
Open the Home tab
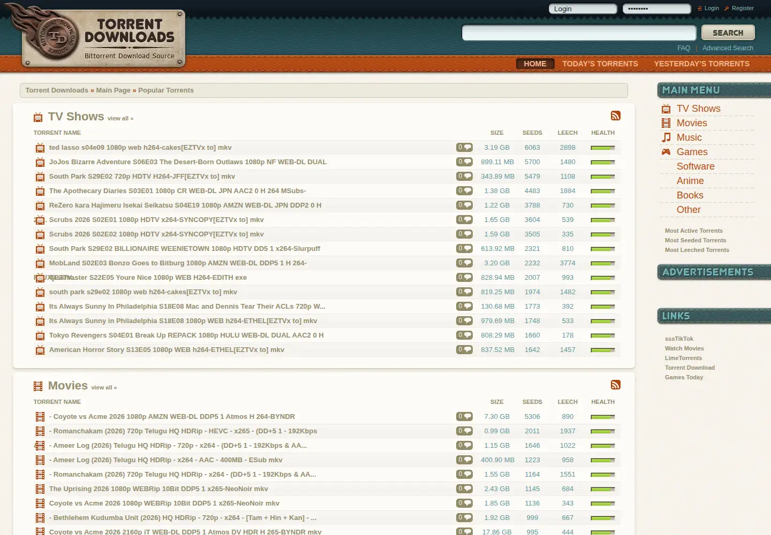(x=535, y=64)
